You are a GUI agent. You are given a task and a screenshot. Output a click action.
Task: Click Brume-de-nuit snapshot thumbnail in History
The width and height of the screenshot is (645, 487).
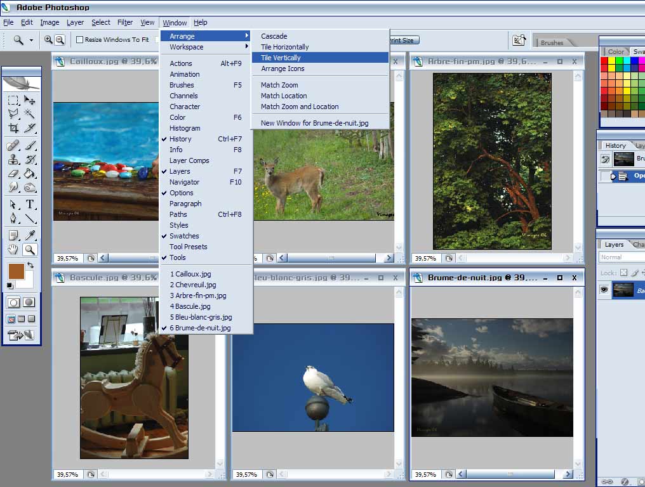[623, 159]
